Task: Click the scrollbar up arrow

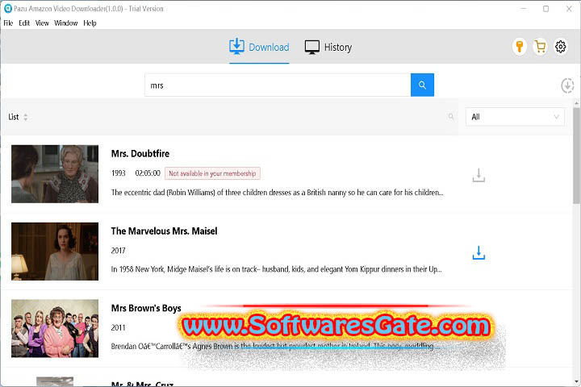Action: click(x=576, y=102)
